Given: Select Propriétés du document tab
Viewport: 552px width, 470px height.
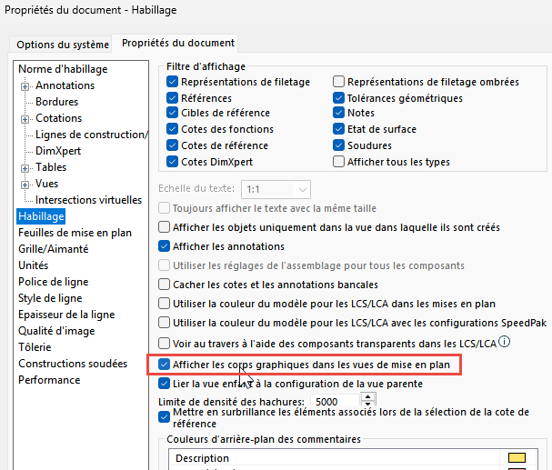Looking at the screenshot, I should coord(178,43).
